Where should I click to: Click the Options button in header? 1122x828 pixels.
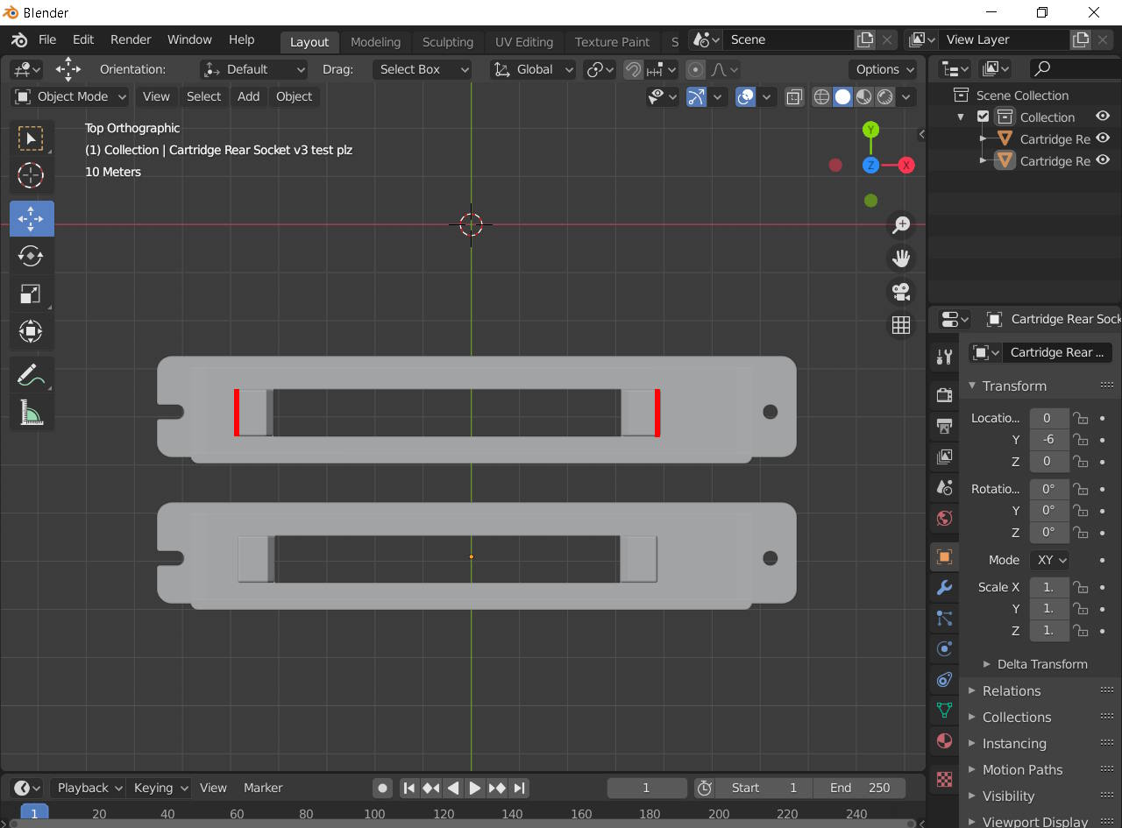pos(883,69)
